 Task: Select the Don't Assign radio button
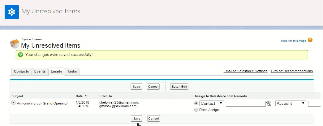[196, 110]
